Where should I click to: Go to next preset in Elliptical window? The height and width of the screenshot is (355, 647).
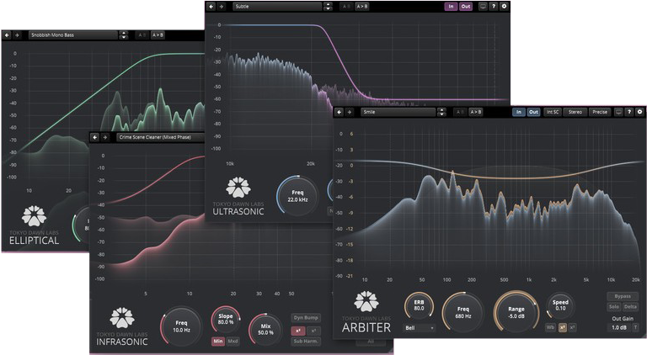(17, 35)
